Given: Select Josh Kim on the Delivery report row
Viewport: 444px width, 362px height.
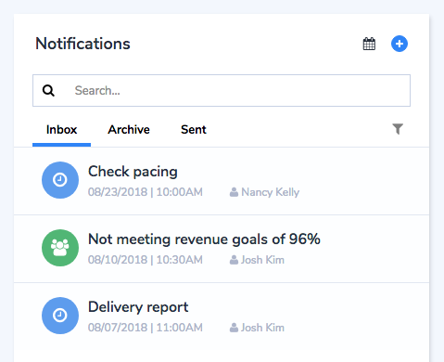Looking at the screenshot, I should pyautogui.click(x=262, y=328).
